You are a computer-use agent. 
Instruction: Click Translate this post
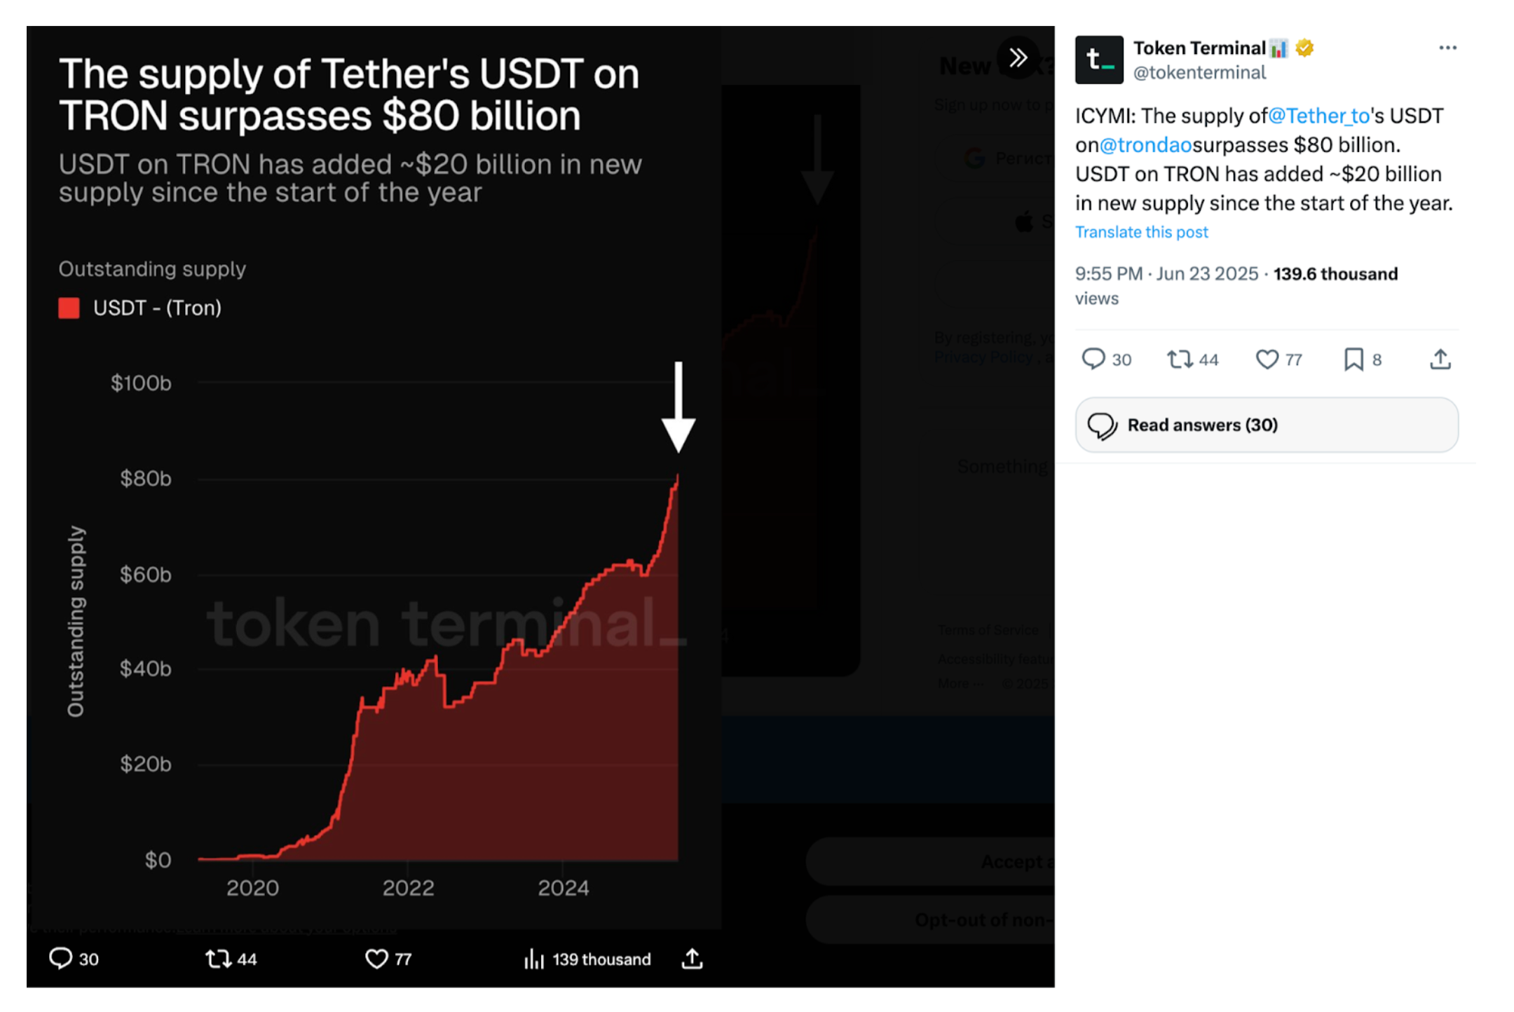coord(1141,231)
